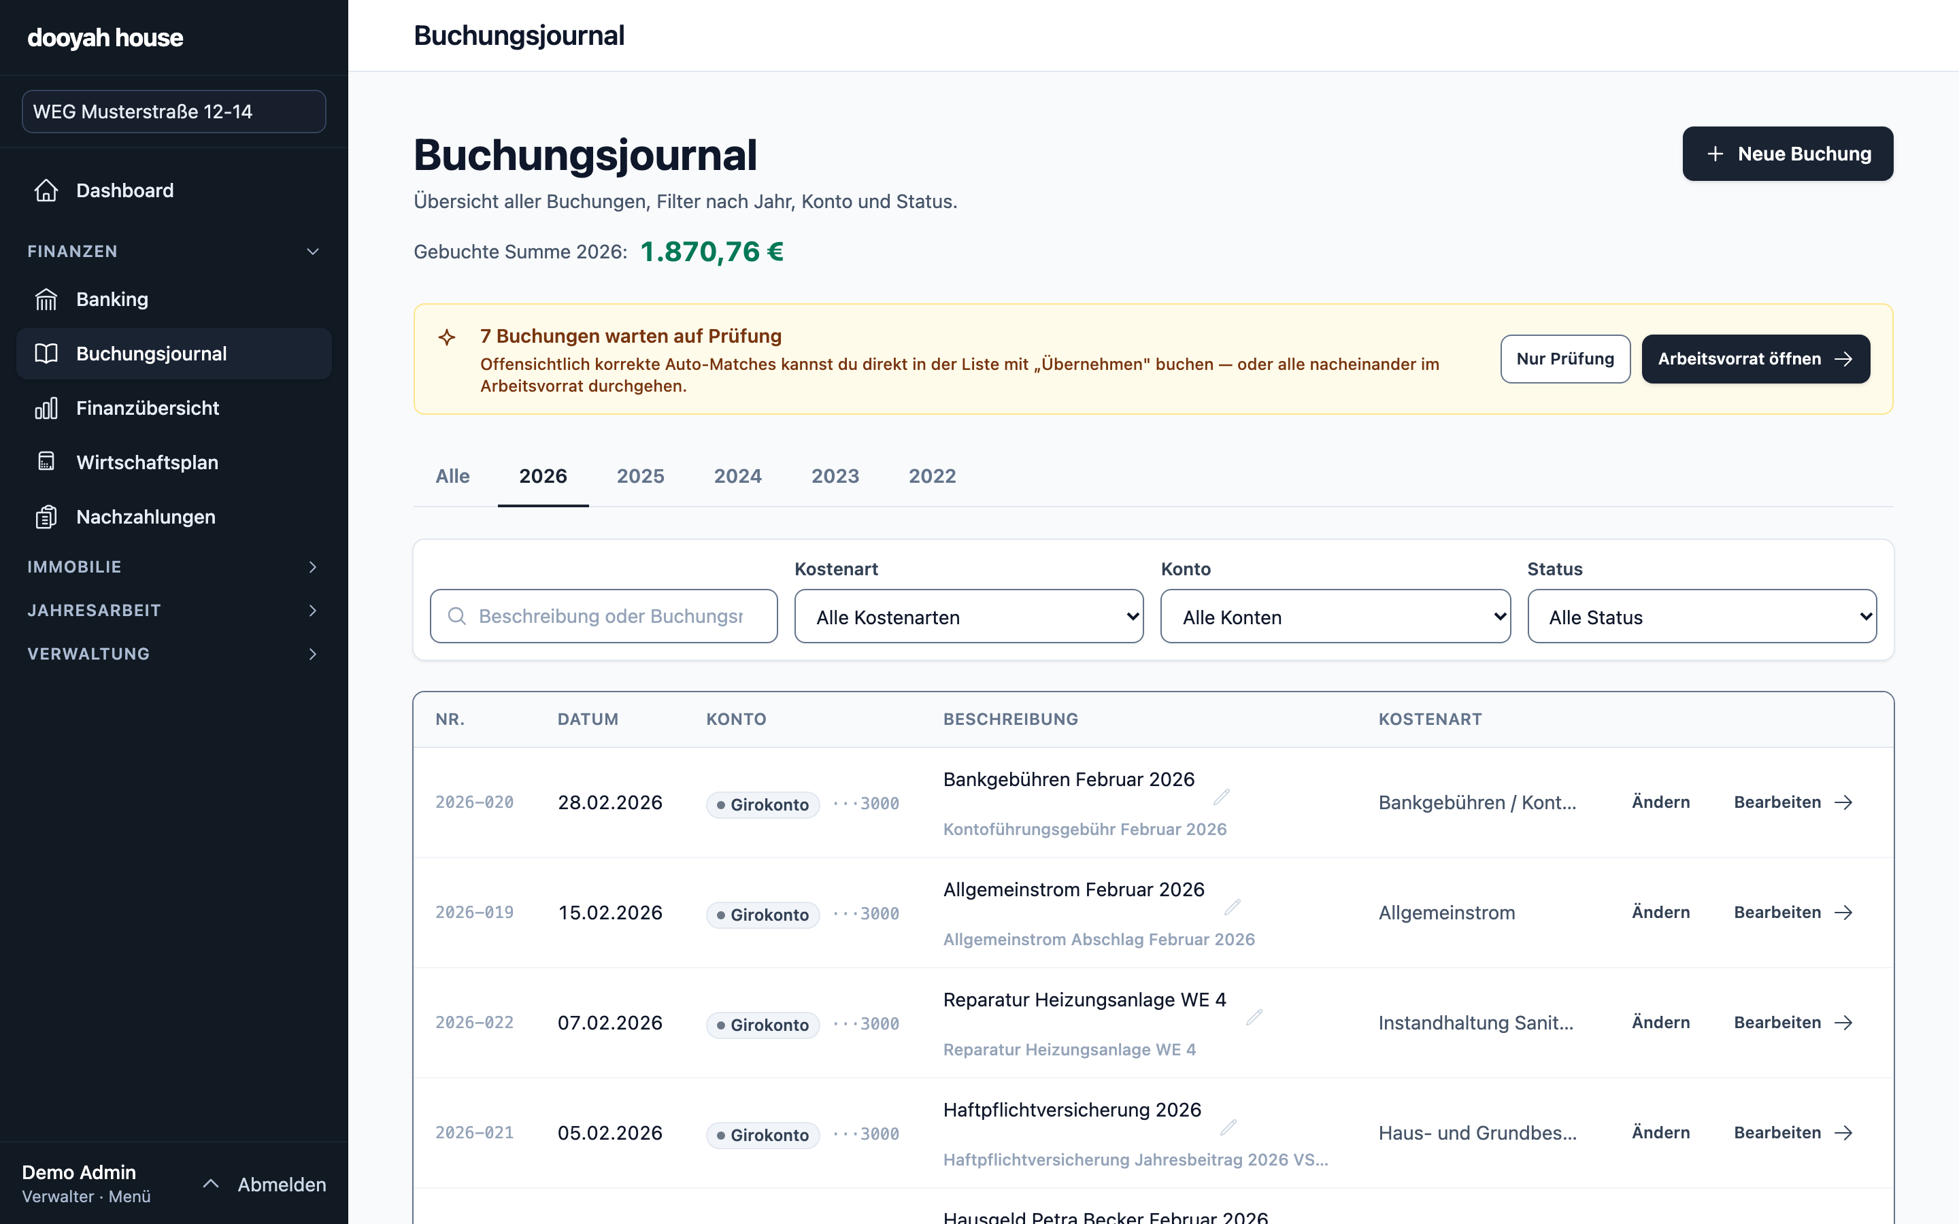
Task: Click Bearbeiten for row 2026-022
Action: pos(1793,1023)
